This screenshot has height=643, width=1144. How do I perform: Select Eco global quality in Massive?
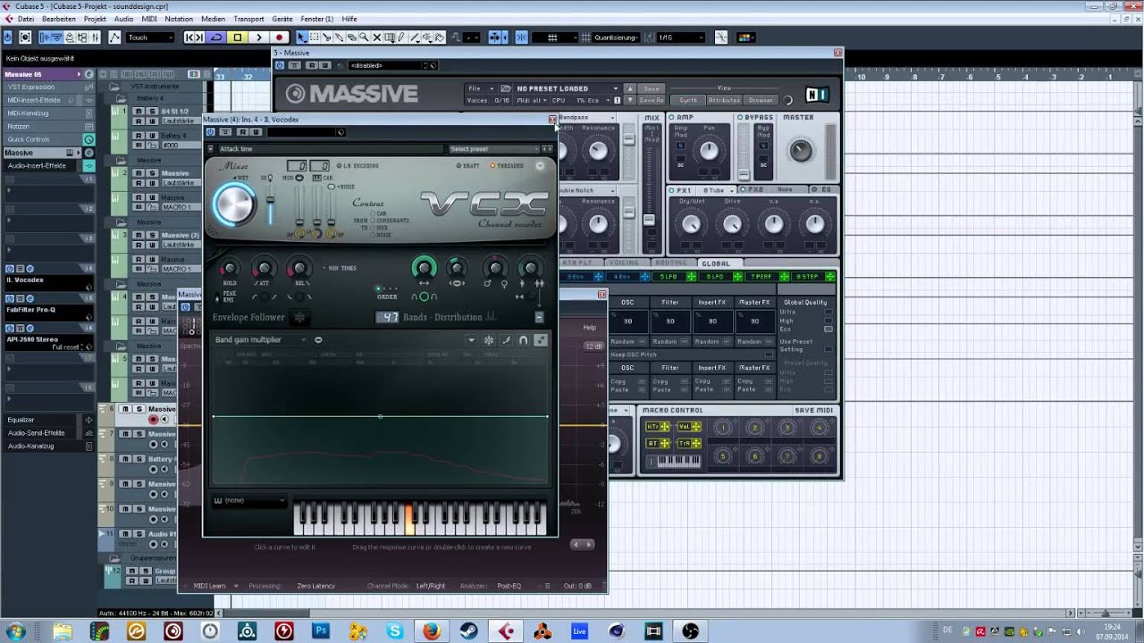(x=829, y=329)
